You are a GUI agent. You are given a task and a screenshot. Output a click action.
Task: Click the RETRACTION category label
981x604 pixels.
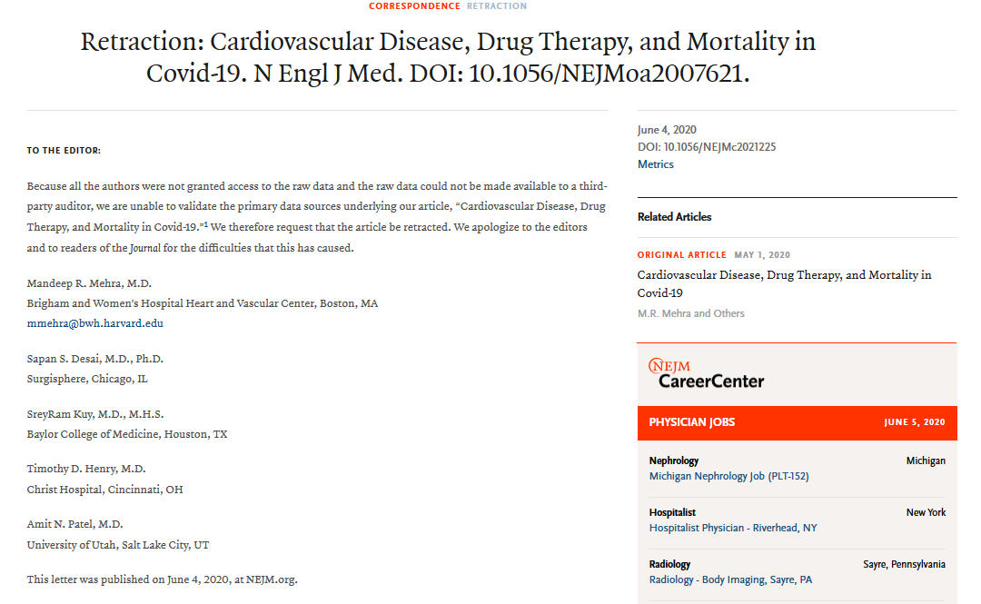[497, 6]
